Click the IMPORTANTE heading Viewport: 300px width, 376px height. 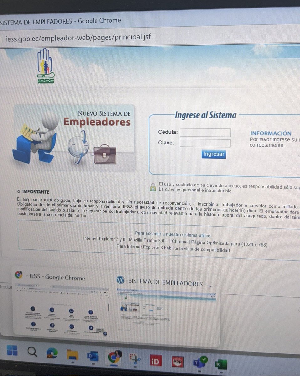(35, 192)
